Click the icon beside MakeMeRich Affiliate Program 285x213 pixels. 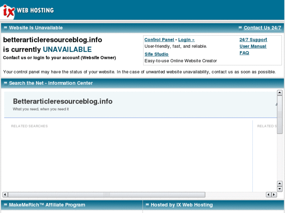(x=5, y=205)
